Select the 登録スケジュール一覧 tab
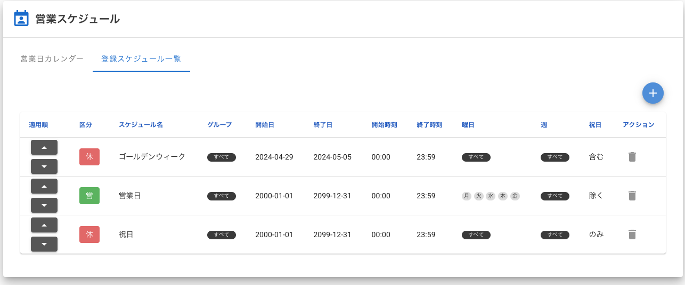 tap(141, 59)
